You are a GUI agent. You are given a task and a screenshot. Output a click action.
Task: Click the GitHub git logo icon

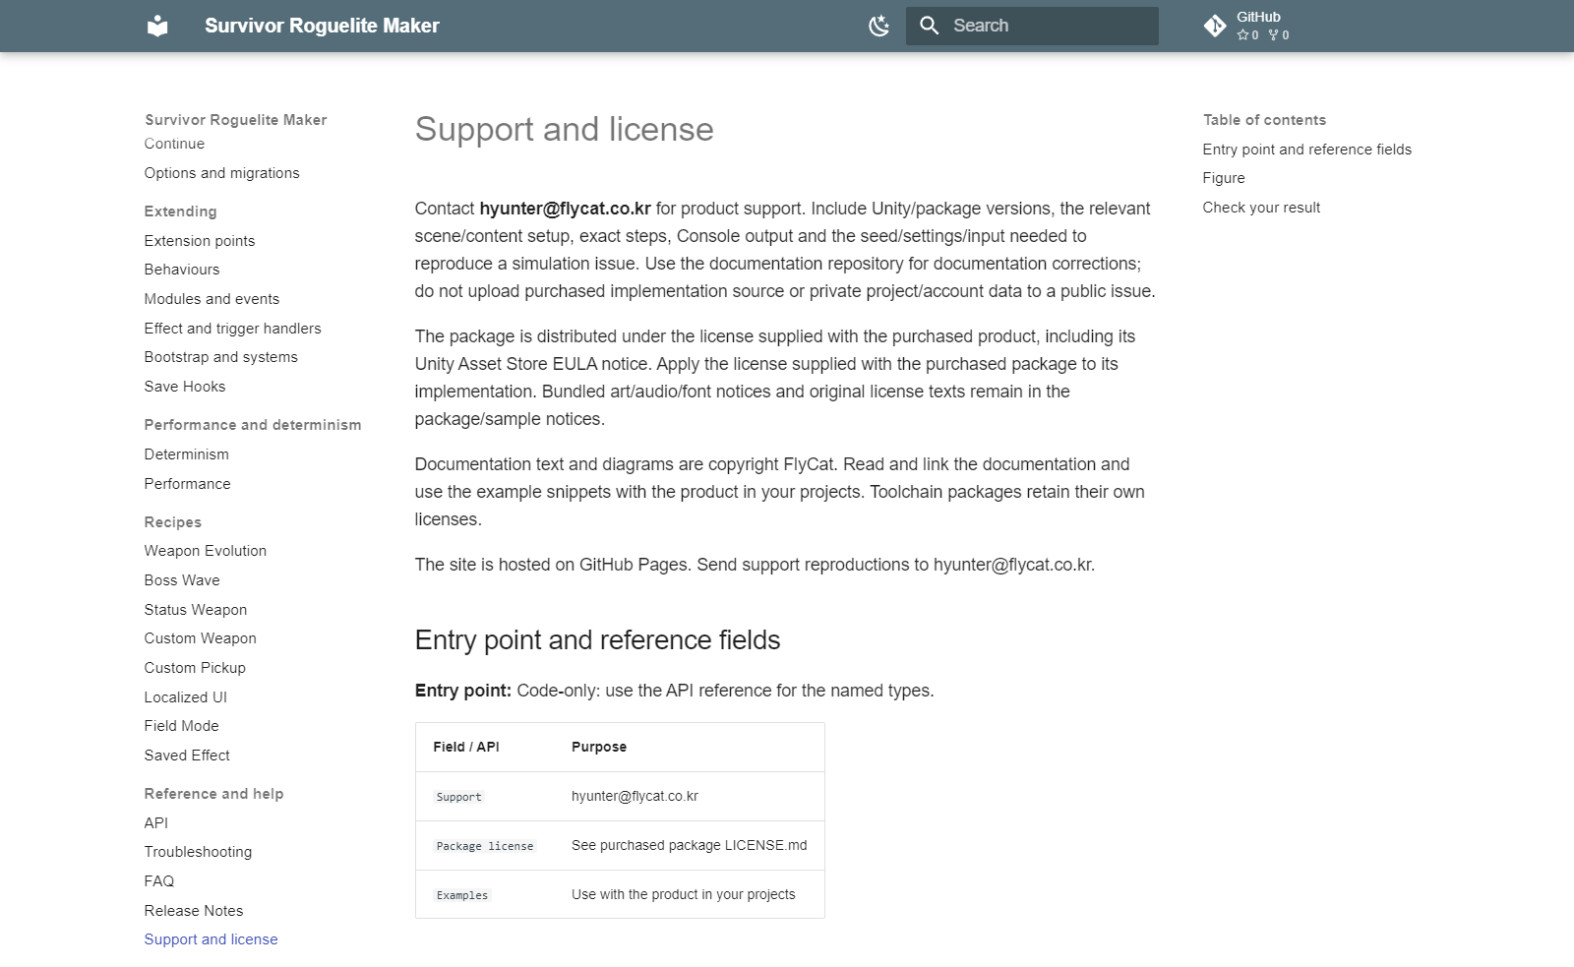1215,26
